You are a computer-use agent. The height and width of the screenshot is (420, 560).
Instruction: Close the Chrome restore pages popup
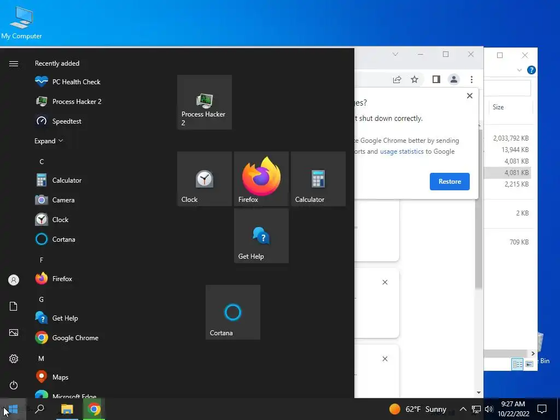[x=470, y=96]
